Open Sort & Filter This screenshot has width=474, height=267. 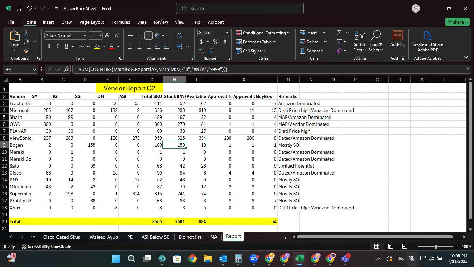click(x=359, y=41)
